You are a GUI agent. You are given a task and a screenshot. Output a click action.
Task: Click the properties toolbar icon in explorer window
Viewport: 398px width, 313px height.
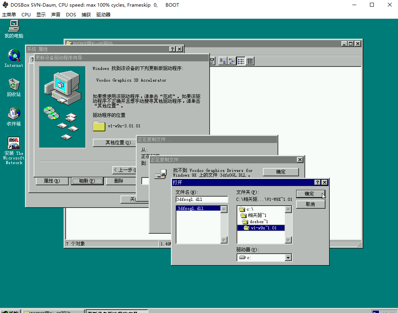tap(212, 61)
